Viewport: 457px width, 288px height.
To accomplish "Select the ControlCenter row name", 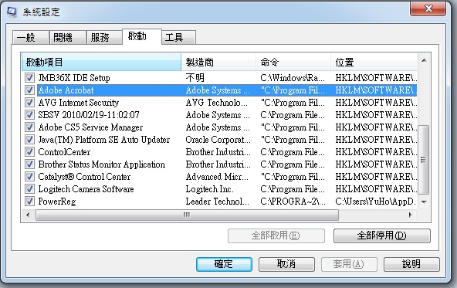I will click(x=64, y=152).
